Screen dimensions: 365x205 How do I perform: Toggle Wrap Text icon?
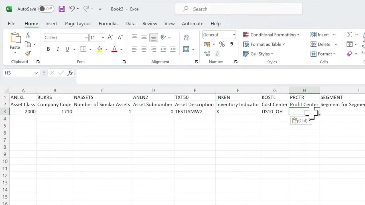coord(186,37)
